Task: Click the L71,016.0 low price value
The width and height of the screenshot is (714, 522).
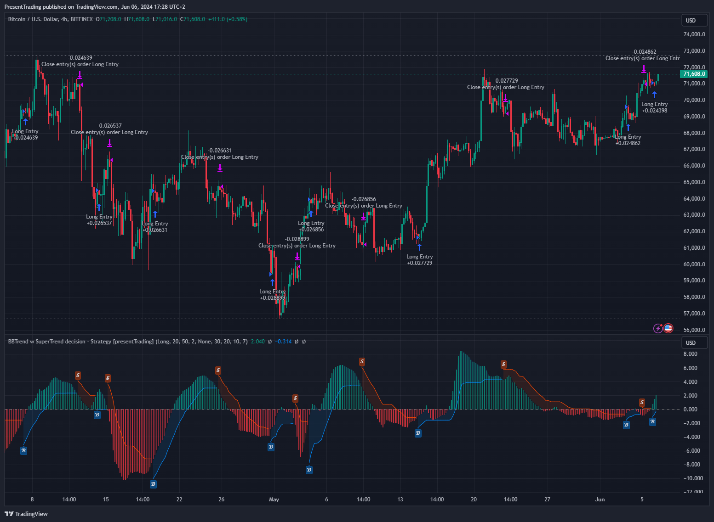Action: (x=165, y=19)
